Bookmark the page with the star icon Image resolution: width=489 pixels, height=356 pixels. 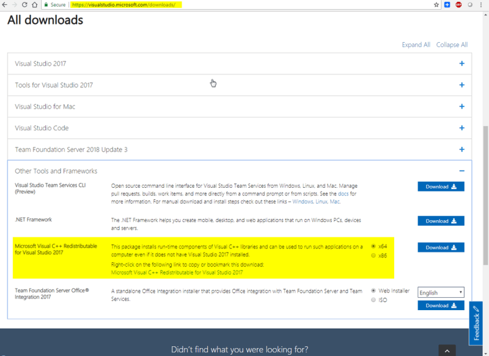click(x=436, y=5)
